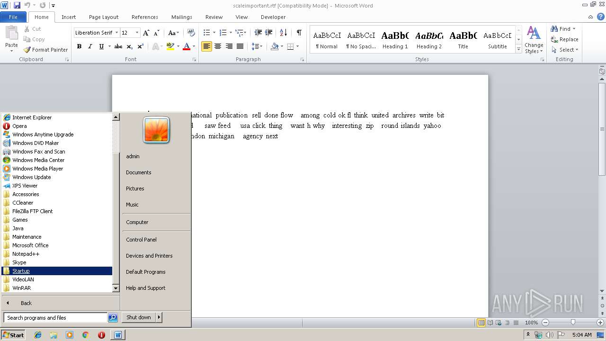
Task: Toggle Show/Hide paragraph marks
Action: [x=299, y=33]
